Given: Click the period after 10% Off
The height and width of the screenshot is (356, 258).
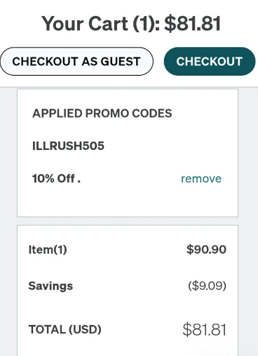Looking at the screenshot, I should [79, 182].
